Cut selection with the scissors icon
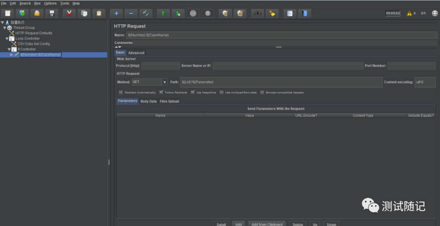The width and height of the screenshot is (440, 226). [69, 13]
